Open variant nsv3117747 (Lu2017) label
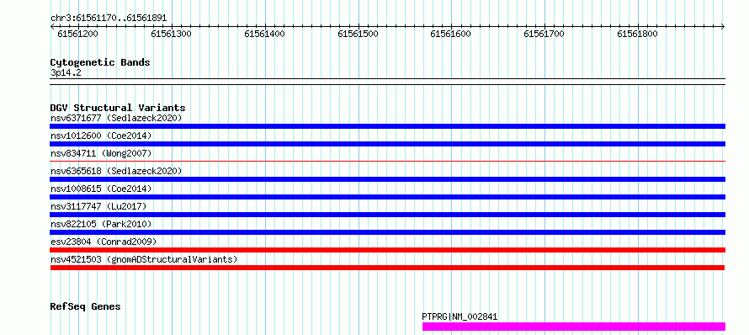Viewport: 749px width, 335px height. pos(98,206)
